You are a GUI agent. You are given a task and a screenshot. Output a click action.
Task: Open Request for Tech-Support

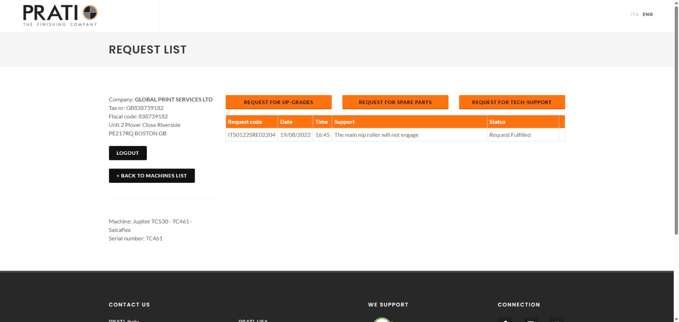512,102
